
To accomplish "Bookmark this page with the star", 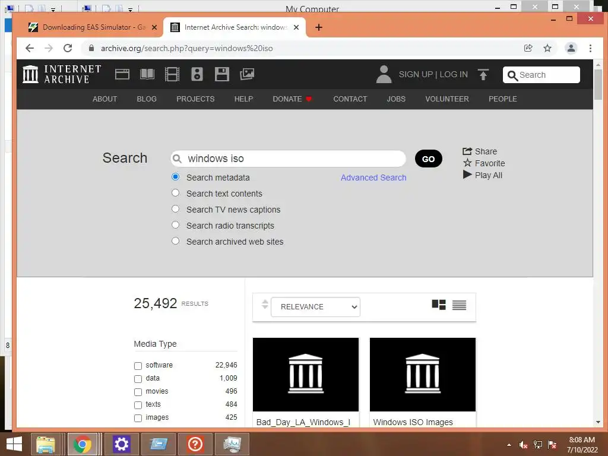I will [x=547, y=48].
